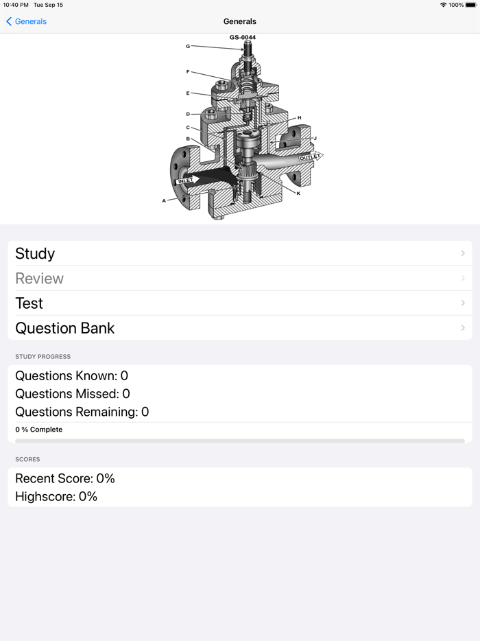Tap the Questions Known counter

[x=71, y=375]
